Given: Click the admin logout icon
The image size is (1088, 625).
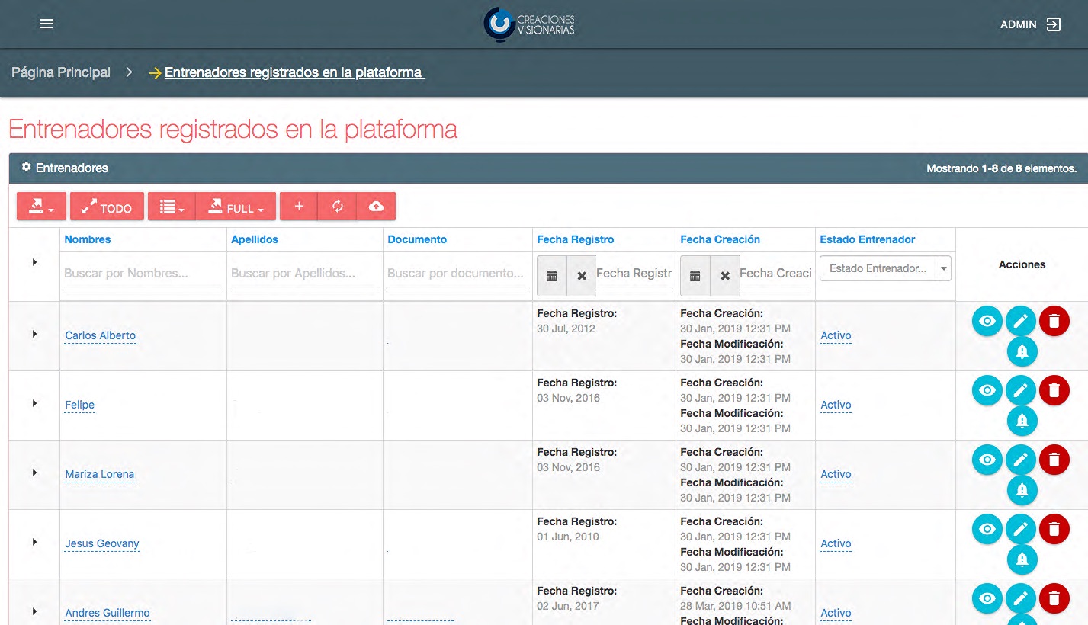Looking at the screenshot, I should tap(1053, 24).
